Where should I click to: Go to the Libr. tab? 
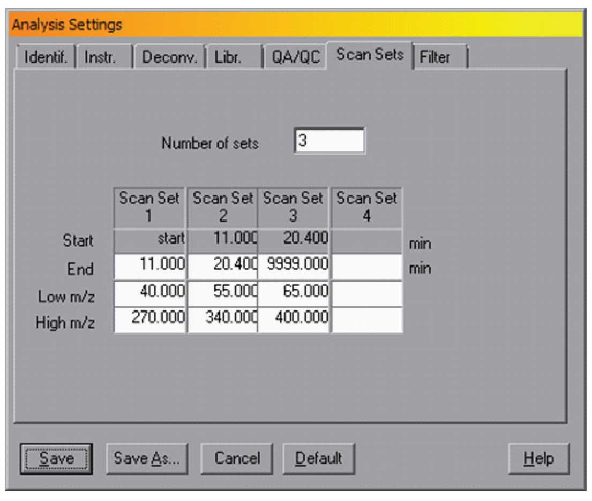click(x=231, y=58)
